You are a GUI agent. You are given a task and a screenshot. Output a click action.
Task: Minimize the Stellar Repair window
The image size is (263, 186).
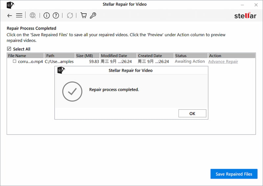click(x=242, y=5)
